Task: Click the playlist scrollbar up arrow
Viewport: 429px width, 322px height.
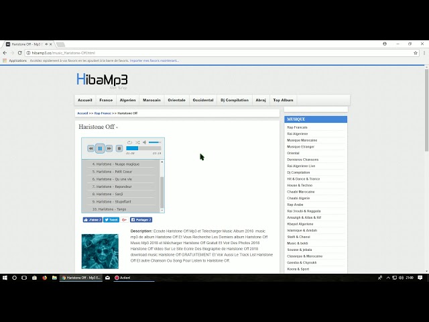Action: click(x=162, y=162)
